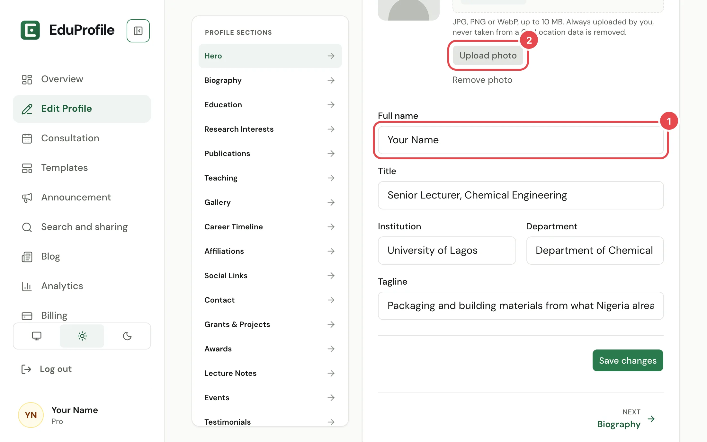Open the Career Timeline section
Image resolution: width=707 pixels, height=442 pixels.
pos(270,227)
